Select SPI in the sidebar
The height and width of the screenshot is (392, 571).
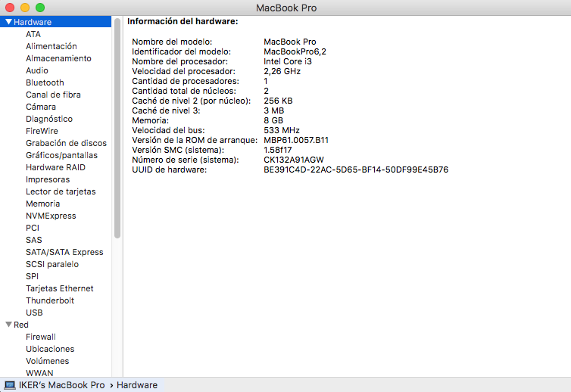click(x=32, y=276)
